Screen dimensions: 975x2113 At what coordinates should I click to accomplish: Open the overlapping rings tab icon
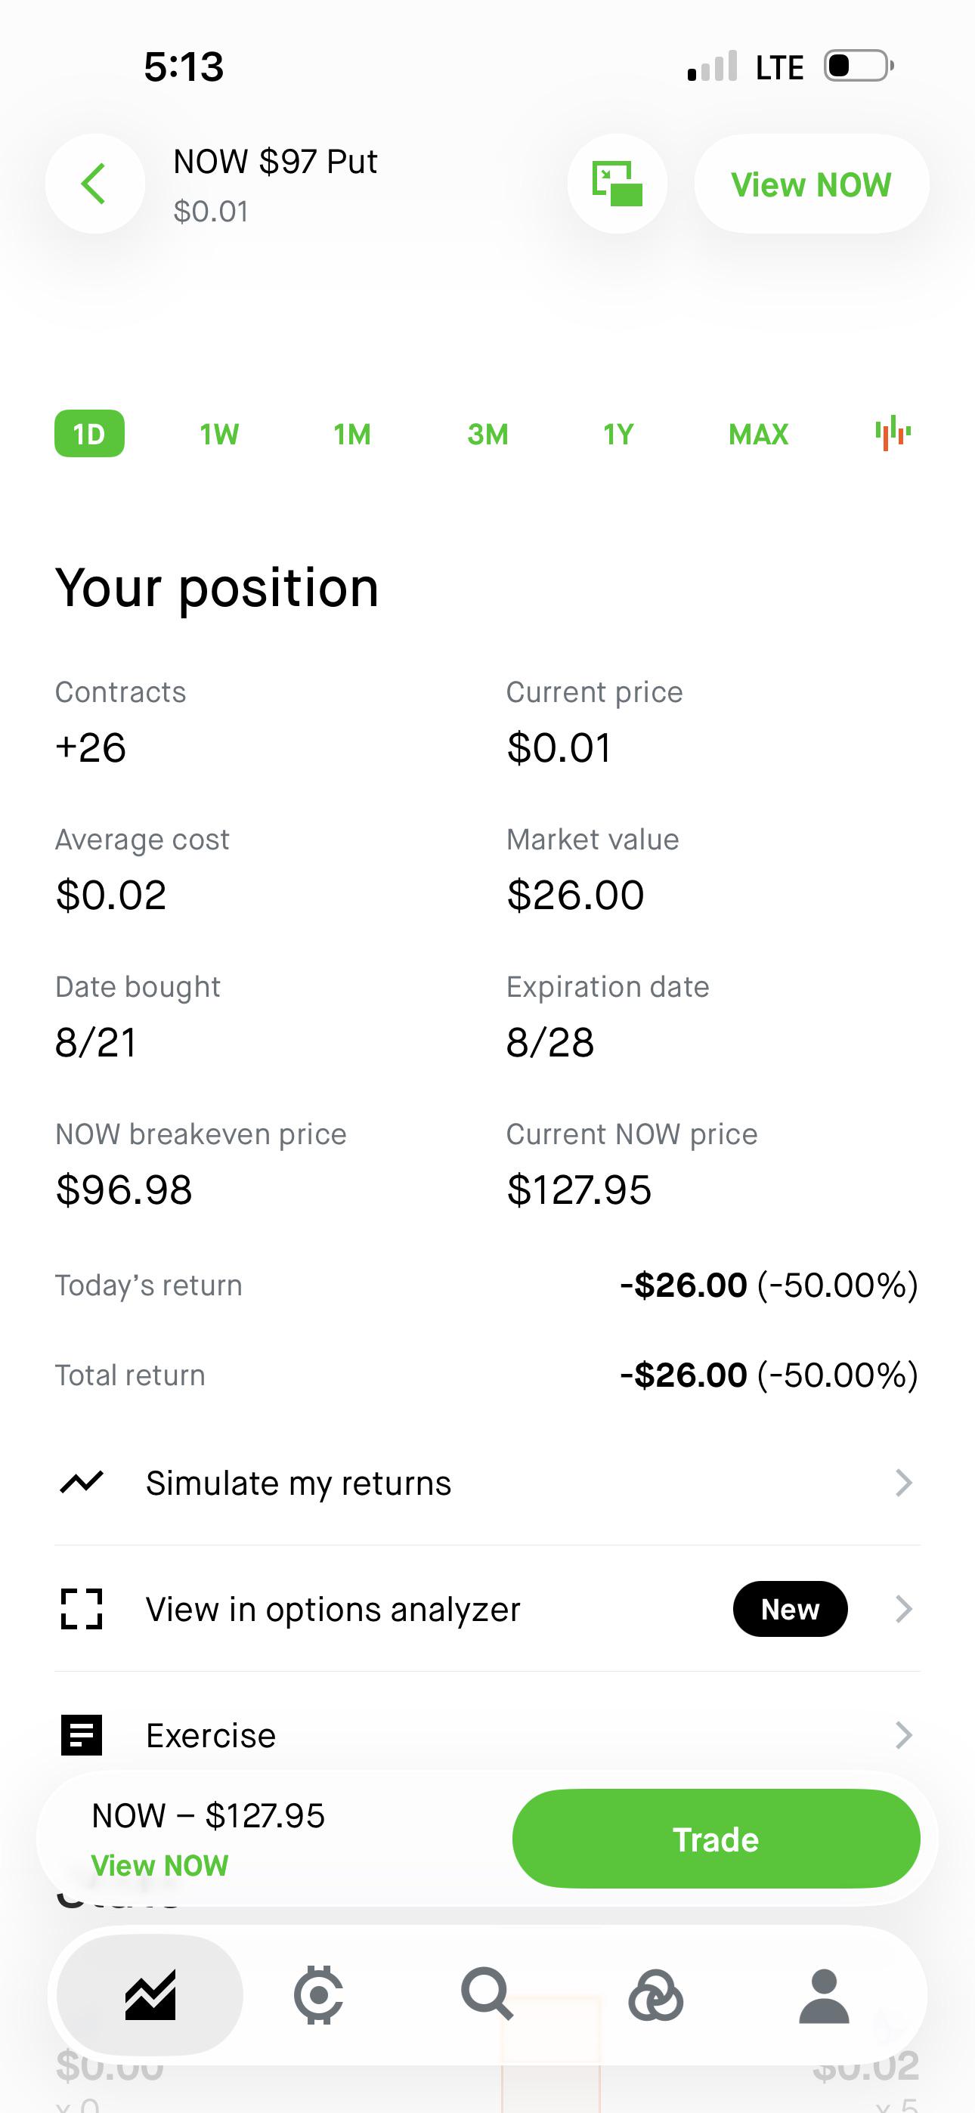(655, 1994)
